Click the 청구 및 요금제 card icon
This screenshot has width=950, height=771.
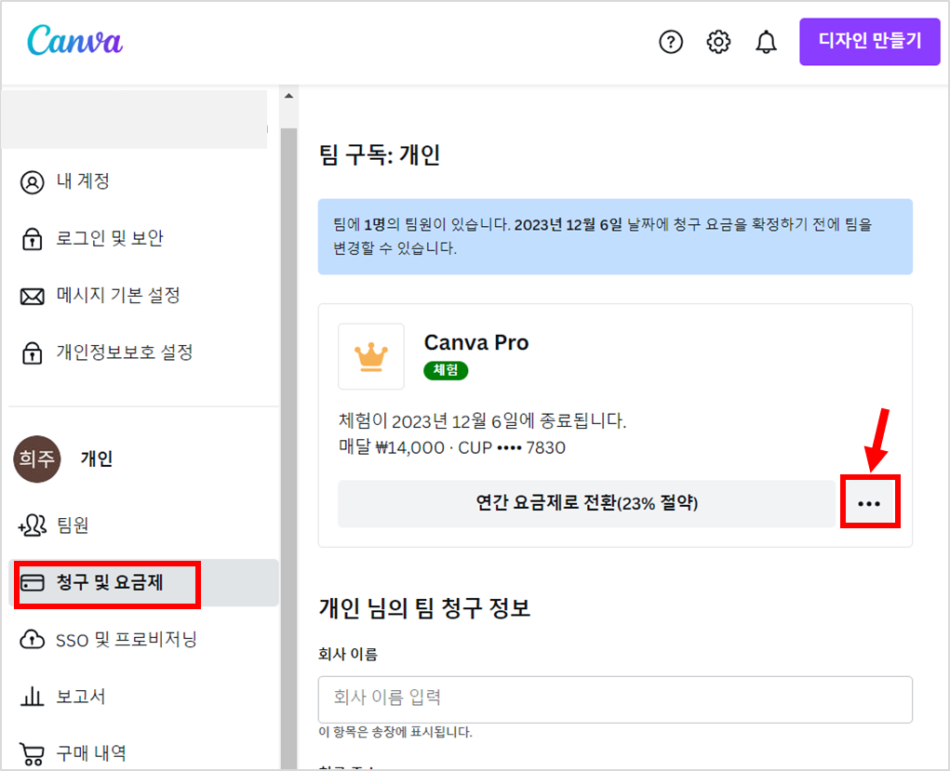33,582
